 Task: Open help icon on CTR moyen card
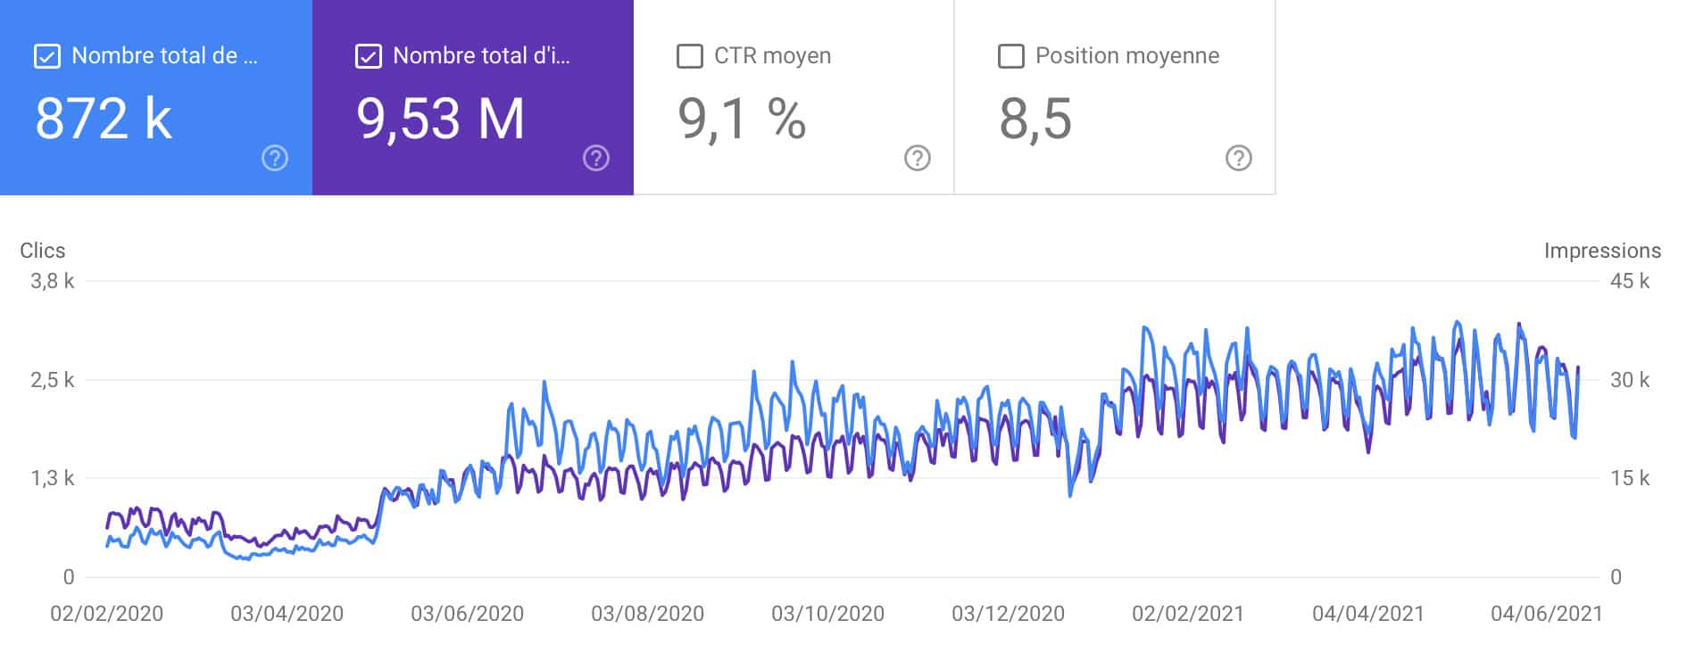point(918,159)
